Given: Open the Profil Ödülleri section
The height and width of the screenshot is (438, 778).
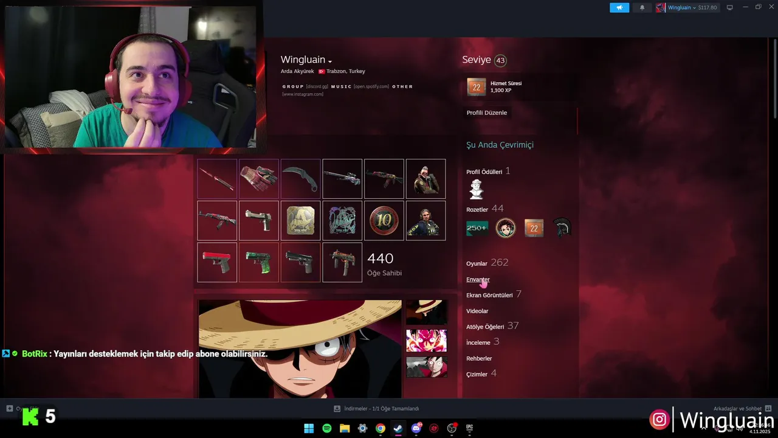Looking at the screenshot, I should [484, 172].
